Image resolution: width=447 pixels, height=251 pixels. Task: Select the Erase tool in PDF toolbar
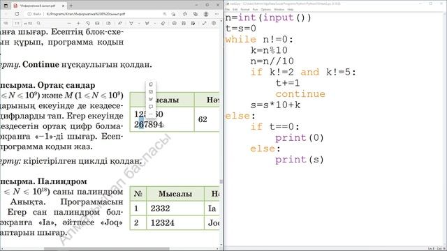point(163,23)
